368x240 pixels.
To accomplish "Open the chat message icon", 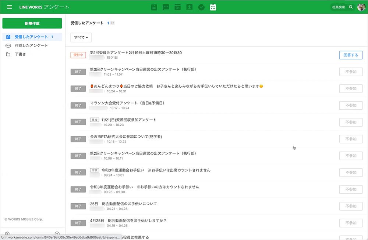I will coord(166,7).
